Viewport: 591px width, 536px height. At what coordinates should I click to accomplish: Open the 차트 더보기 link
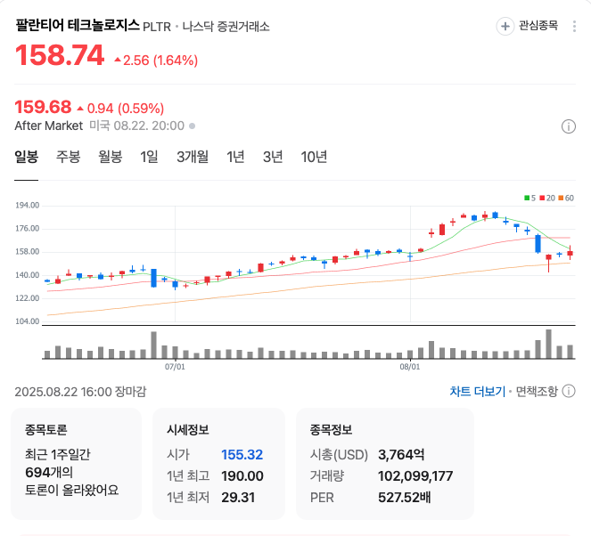pos(478,392)
